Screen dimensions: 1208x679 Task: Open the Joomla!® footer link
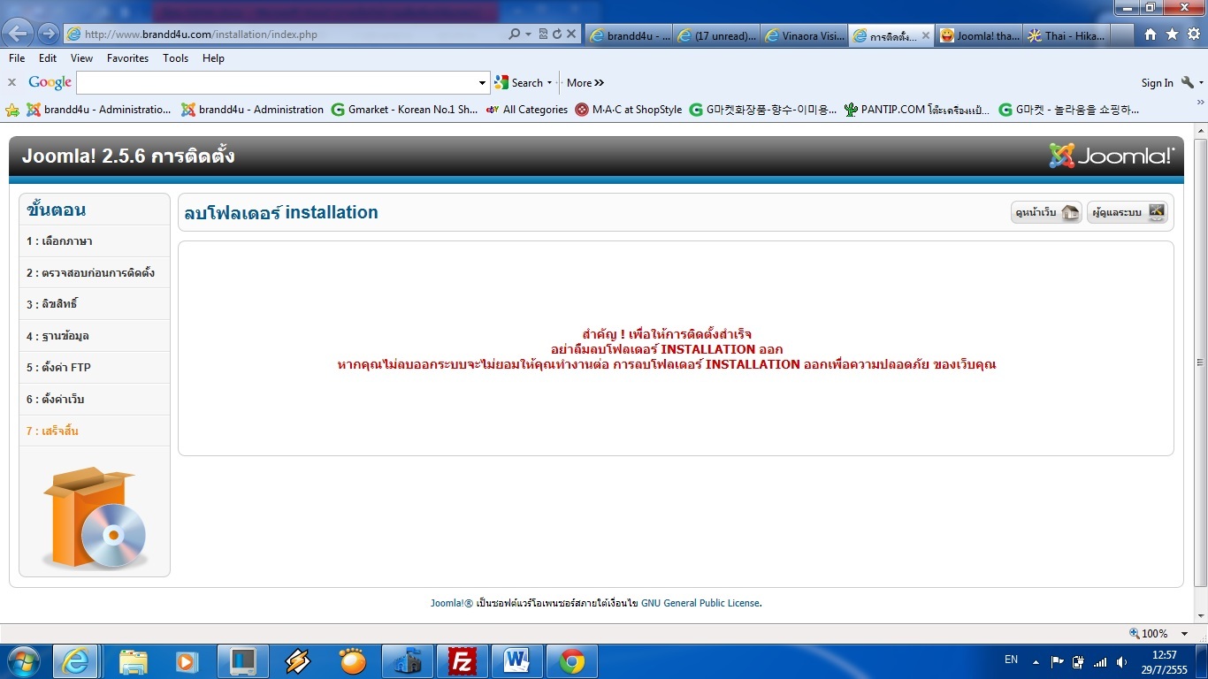[452, 603]
